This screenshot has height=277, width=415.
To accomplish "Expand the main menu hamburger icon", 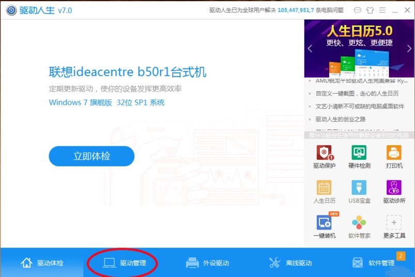I will click(x=382, y=10).
